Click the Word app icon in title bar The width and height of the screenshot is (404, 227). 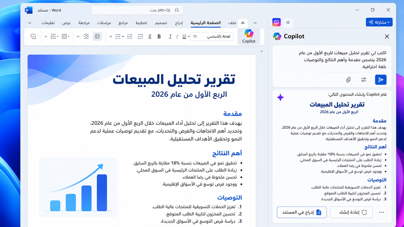29,10
